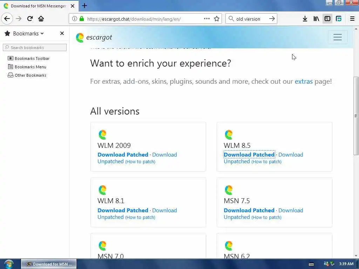The image size is (359, 269).
Task: Click the MSN 7.0 card logo icon
Action: [x=102, y=246]
